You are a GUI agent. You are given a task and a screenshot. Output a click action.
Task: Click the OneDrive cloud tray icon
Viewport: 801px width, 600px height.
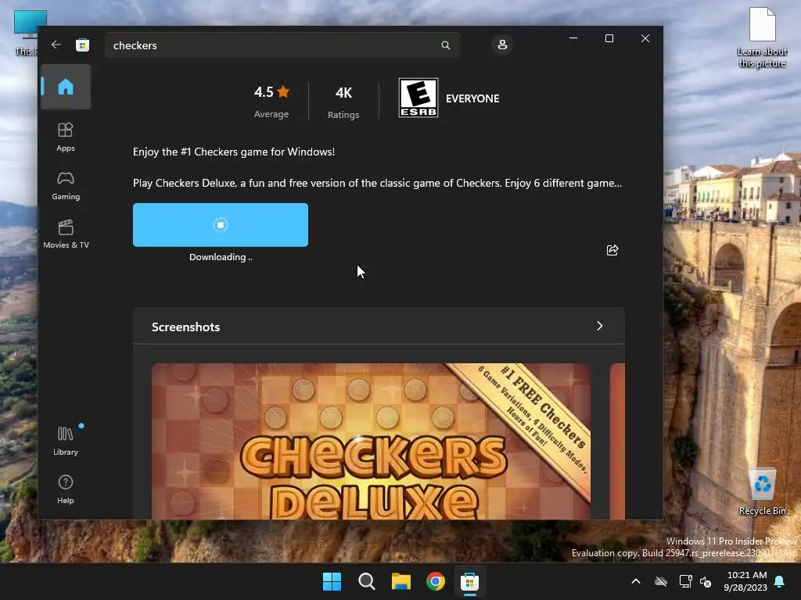tap(661, 581)
